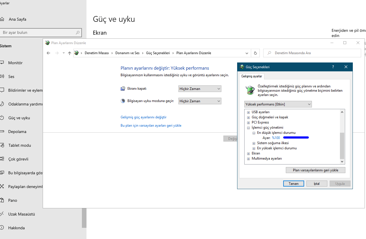Select the Güç ve uyku power icon
Image resolution: width=366 pixels, height=239 pixels.
(x=2, y=118)
